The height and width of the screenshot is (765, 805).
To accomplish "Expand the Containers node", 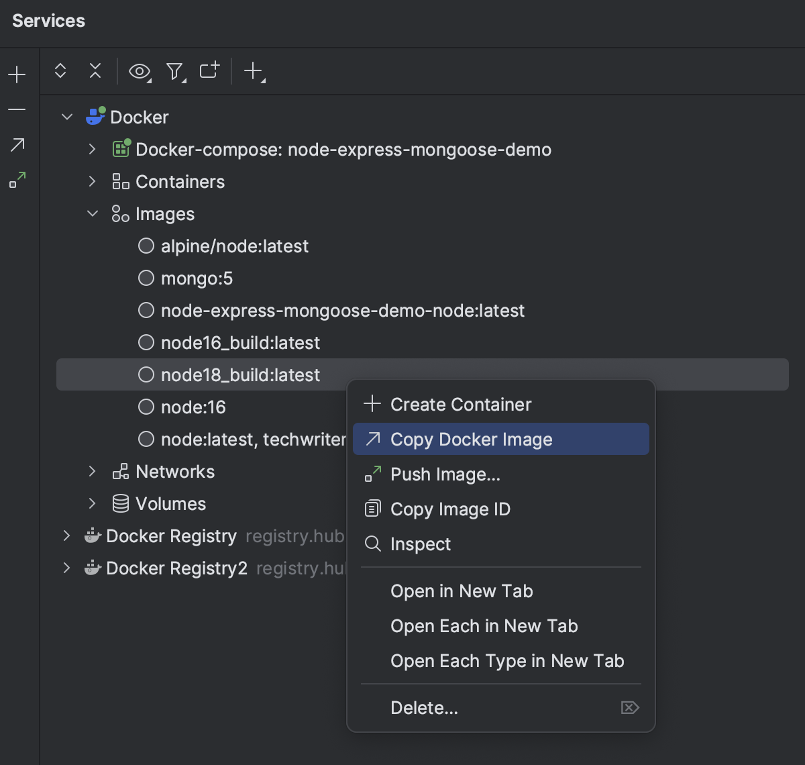I will pos(91,181).
